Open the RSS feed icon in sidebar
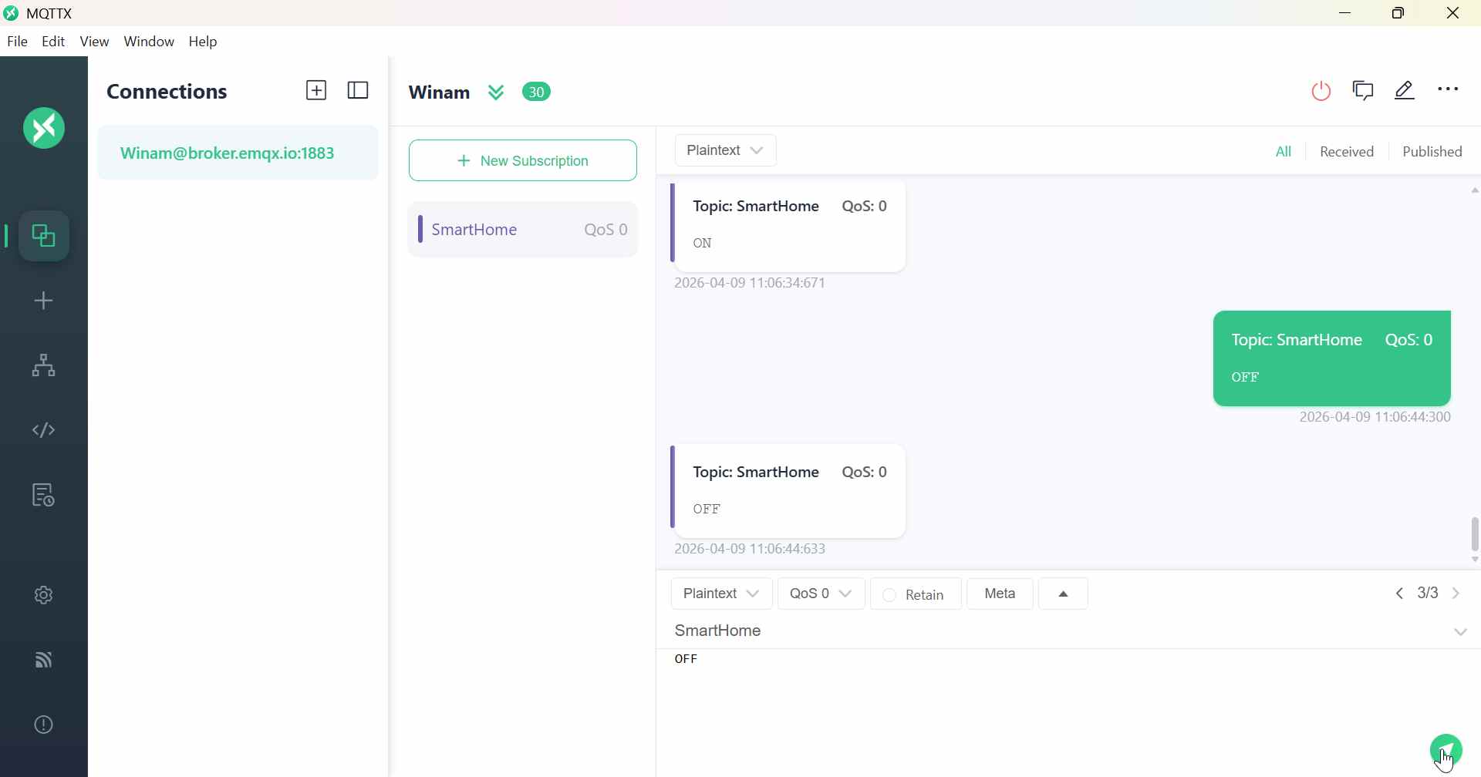1481x777 pixels. (44, 660)
